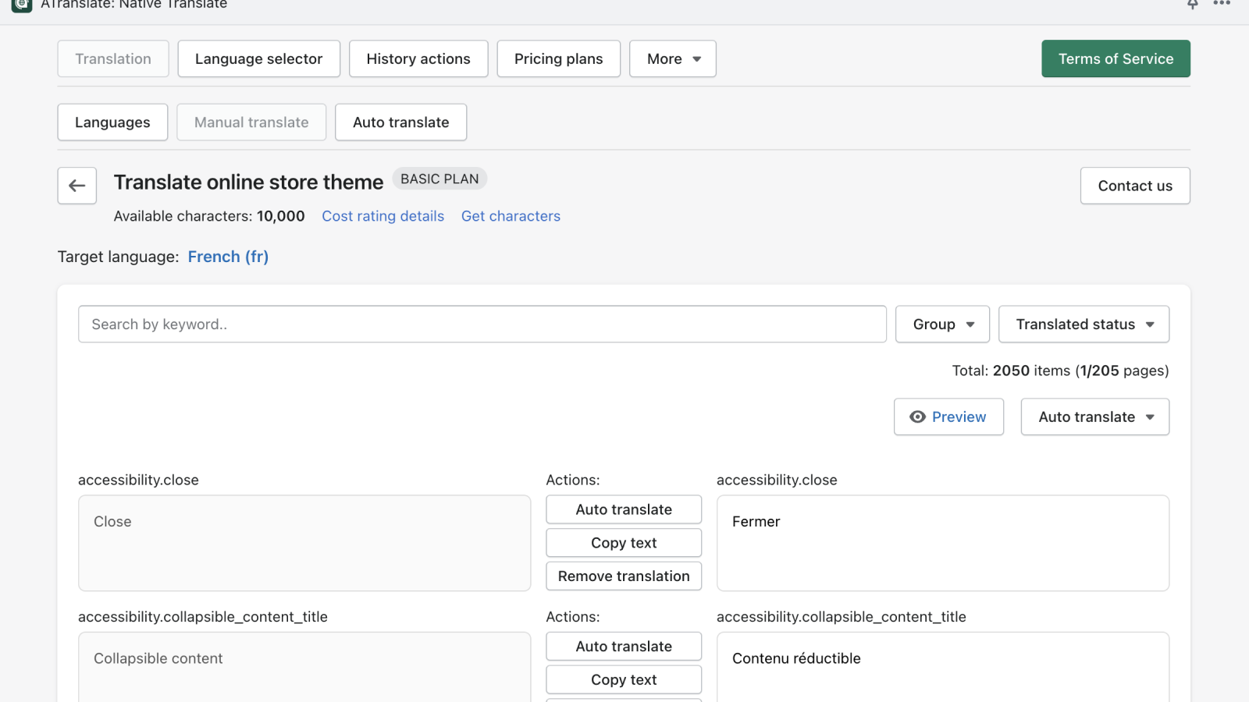Open the Pricing plans tab
This screenshot has height=702, width=1249.
pyautogui.click(x=558, y=58)
